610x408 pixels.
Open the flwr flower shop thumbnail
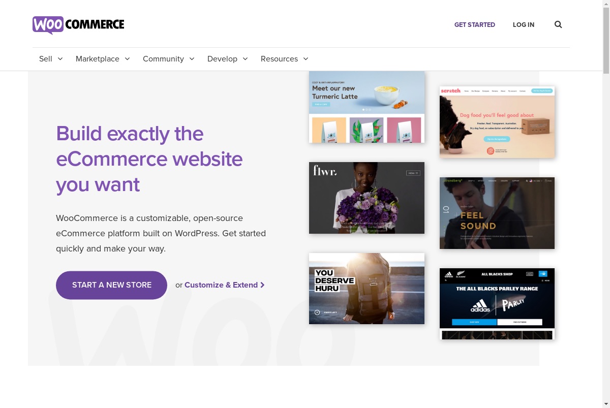pyautogui.click(x=367, y=198)
